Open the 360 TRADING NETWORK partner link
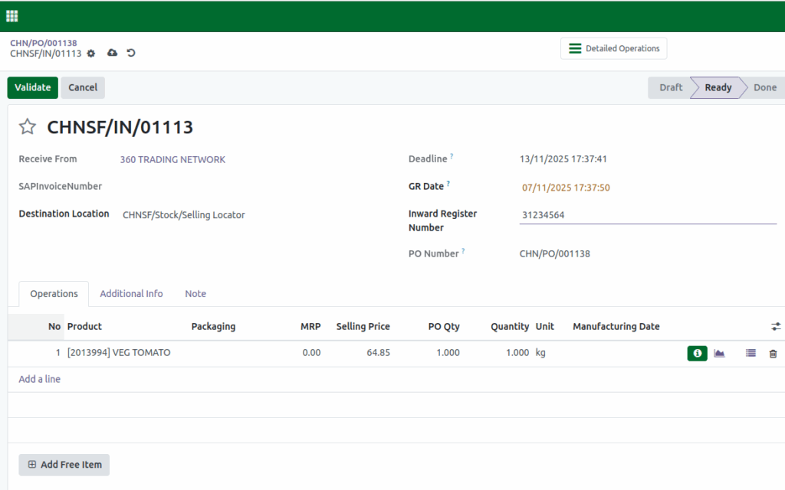The height and width of the screenshot is (490, 785). (173, 159)
